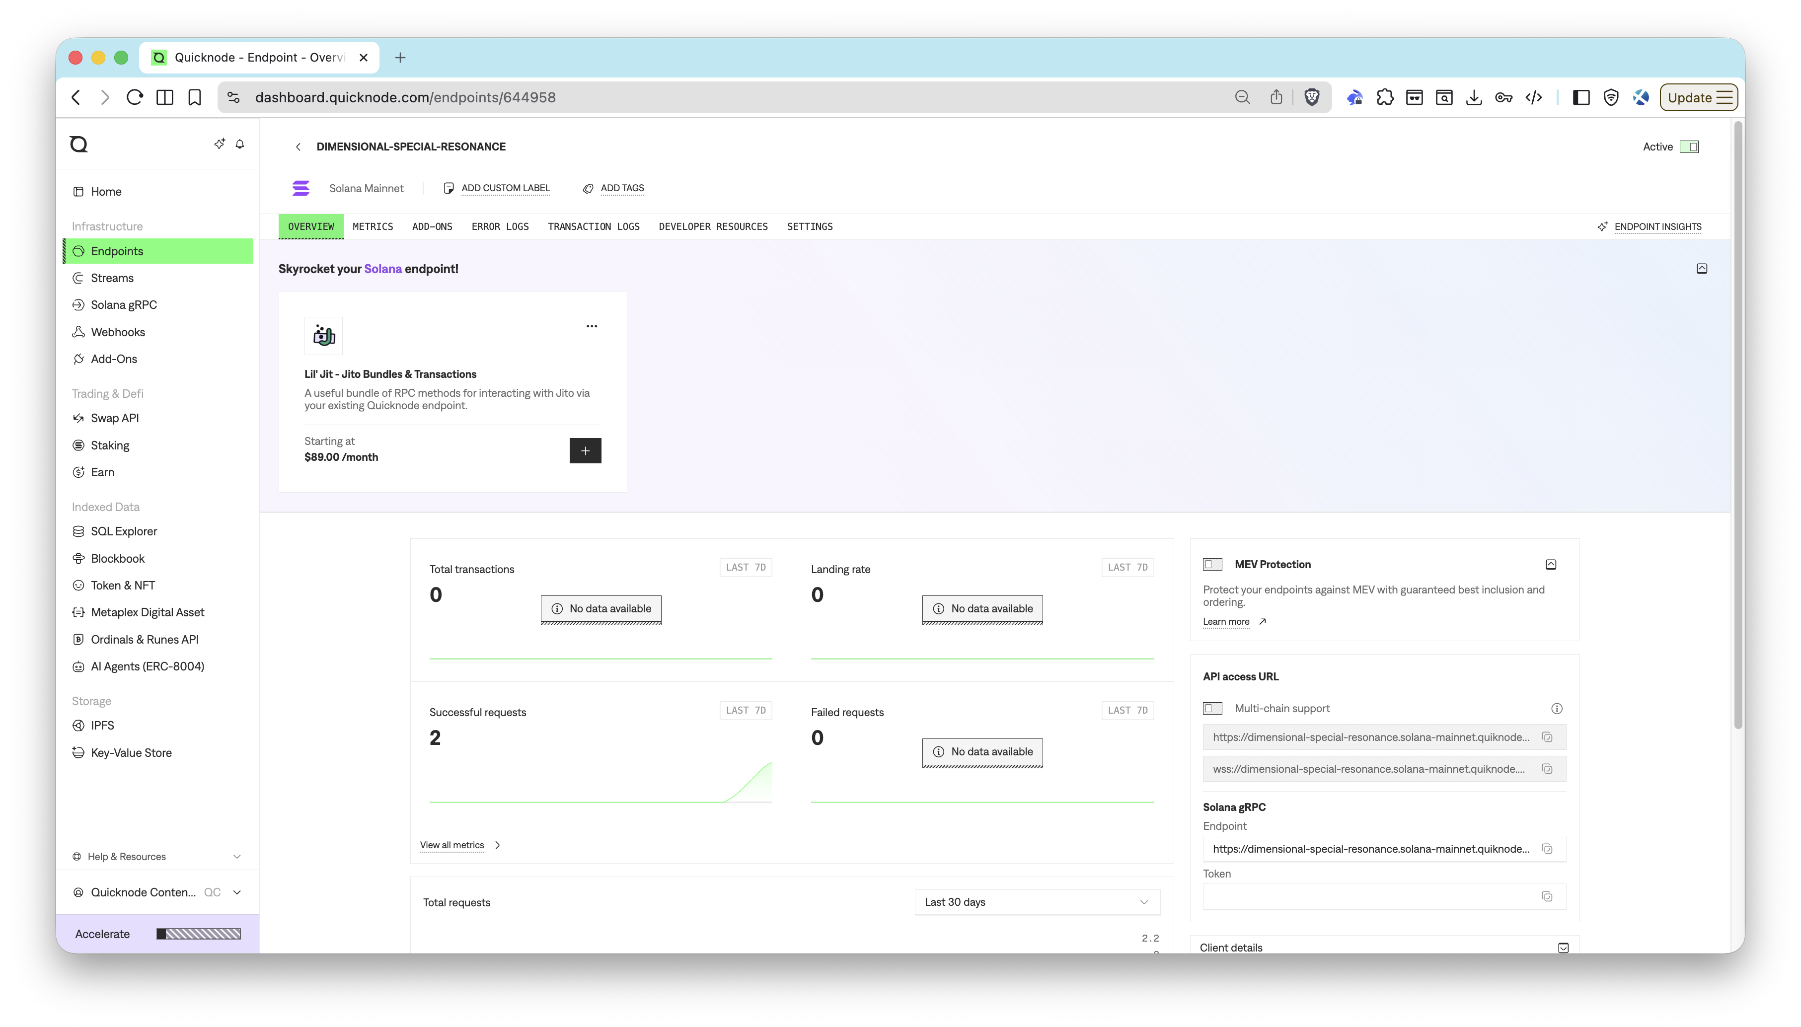
Task: Open the AI sparkle icon in sidebar header
Action: tap(220, 144)
